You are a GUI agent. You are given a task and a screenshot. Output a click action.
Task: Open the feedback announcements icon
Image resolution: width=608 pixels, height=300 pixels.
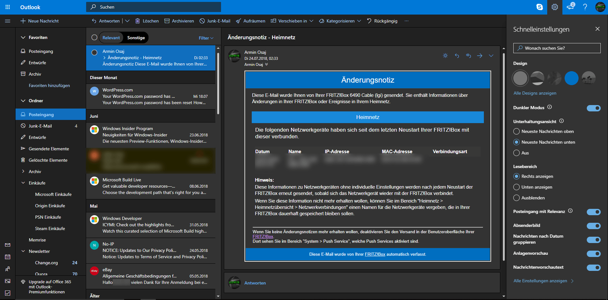tap(570, 7)
